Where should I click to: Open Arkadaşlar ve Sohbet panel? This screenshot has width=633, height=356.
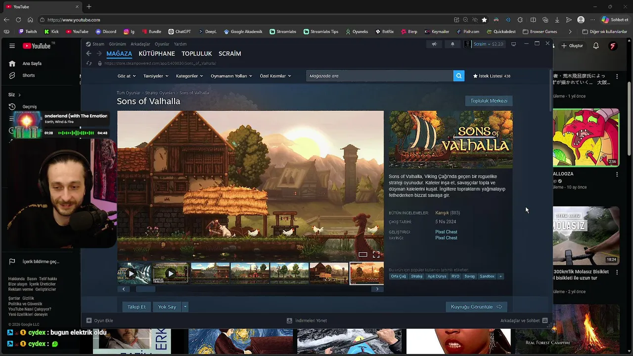(524, 320)
